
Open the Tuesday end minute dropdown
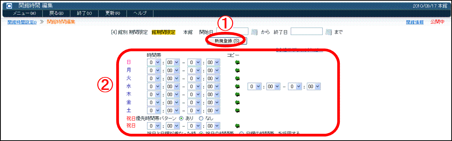point(213,78)
